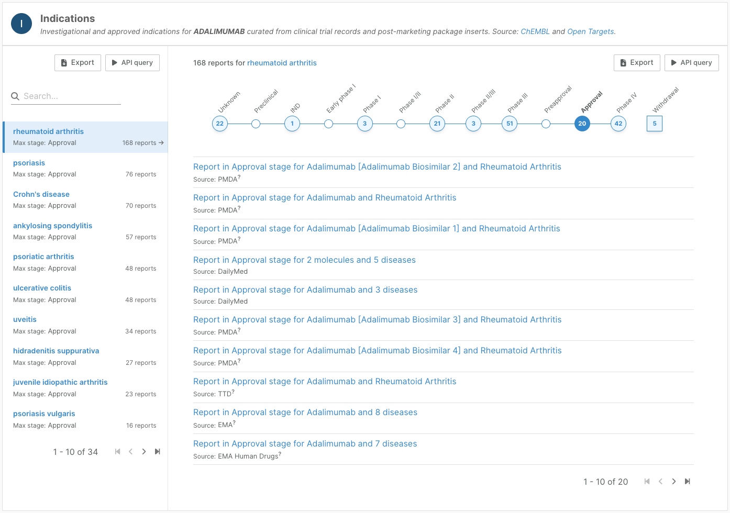The width and height of the screenshot is (730, 513).
Task: Open API query for rheumatoid arthritis reports
Action: coord(691,63)
